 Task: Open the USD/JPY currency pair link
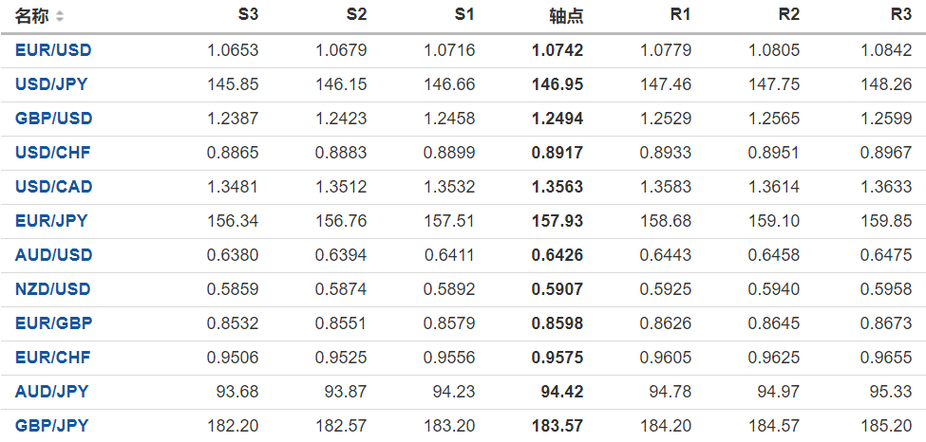point(51,84)
